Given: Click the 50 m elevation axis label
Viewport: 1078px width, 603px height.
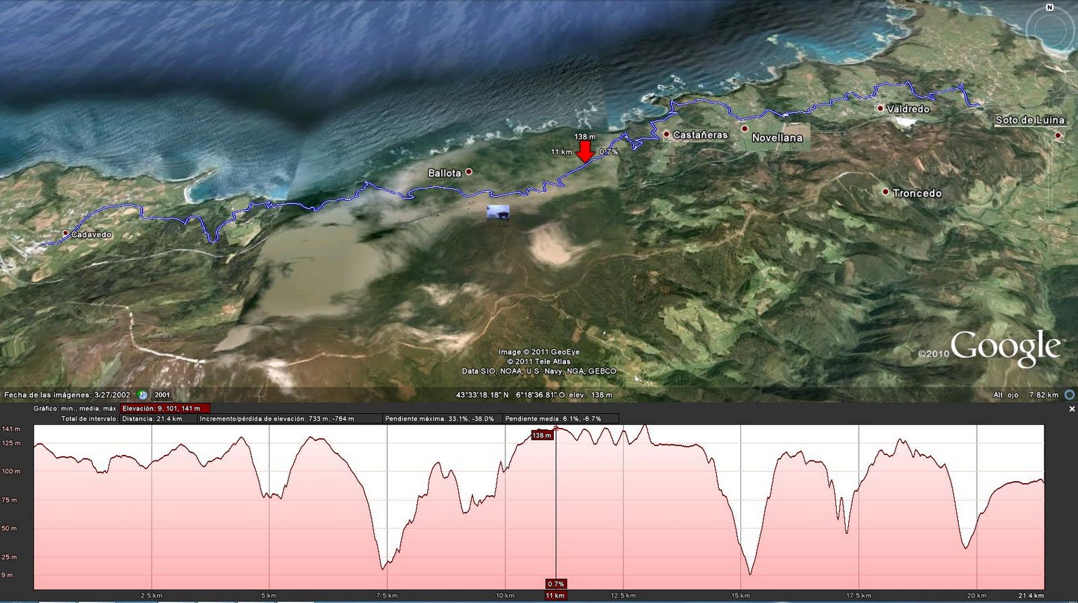Looking at the screenshot, I should pyautogui.click(x=10, y=528).
